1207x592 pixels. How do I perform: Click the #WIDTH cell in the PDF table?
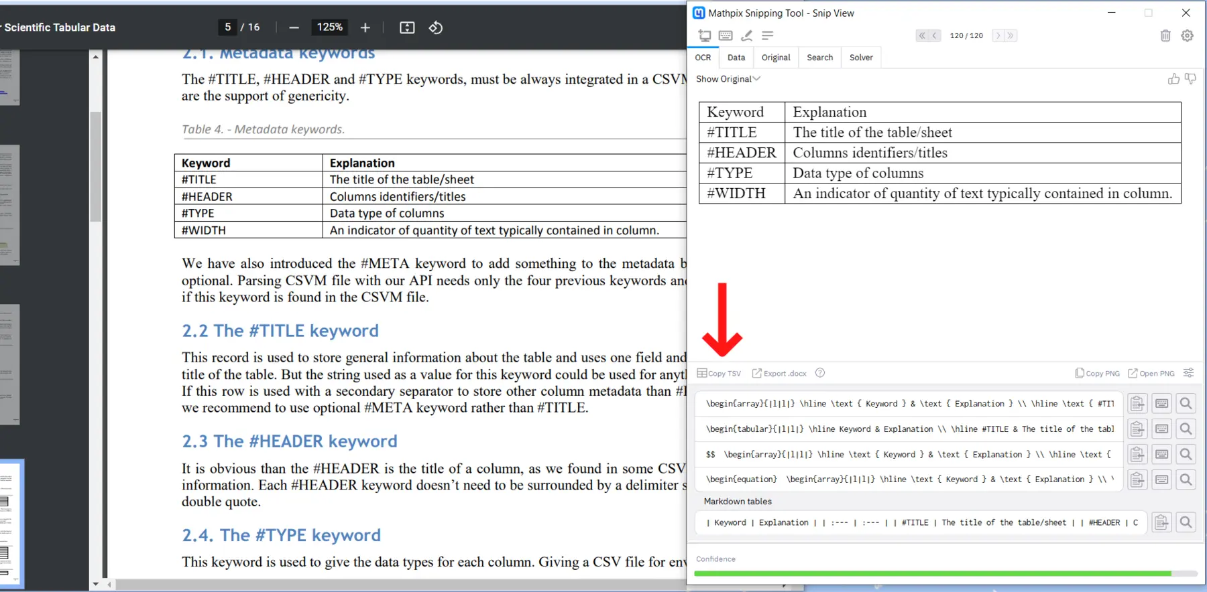click(x=249, y=230)
